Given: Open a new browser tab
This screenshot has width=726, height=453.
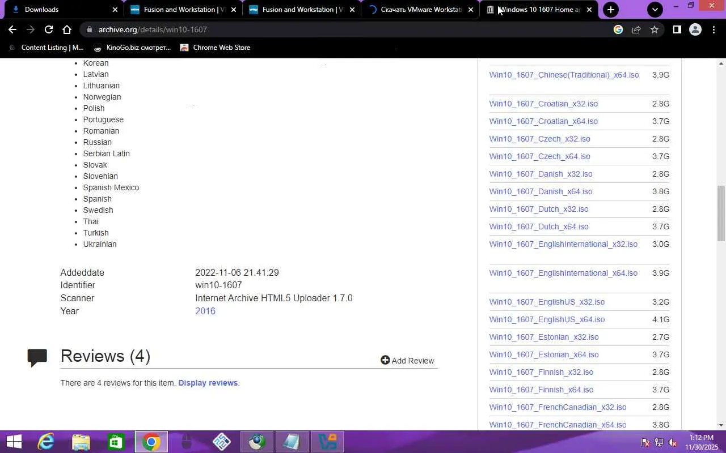Looking at the screenshot, I should tap(611, 10).
